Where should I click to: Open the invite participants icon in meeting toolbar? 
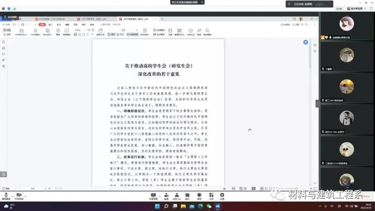click(166, 196)
